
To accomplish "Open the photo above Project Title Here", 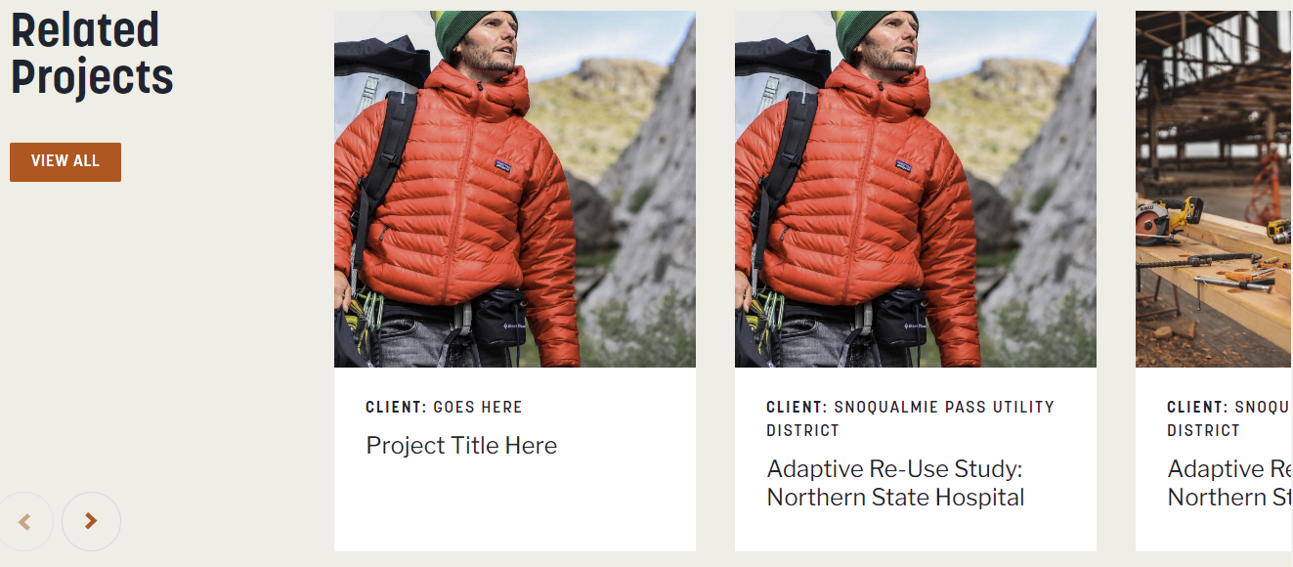I will (514, 189).
